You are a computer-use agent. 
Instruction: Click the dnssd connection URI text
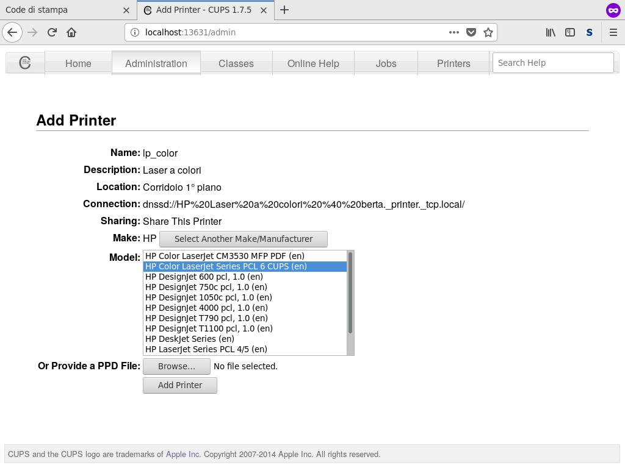pos(304,205)
